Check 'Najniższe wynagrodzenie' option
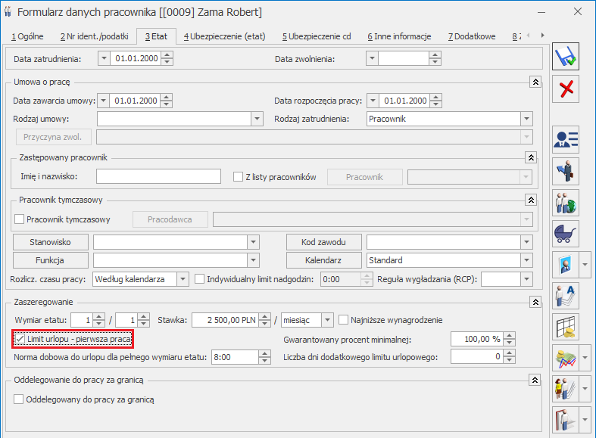The height and width of the screenshot is (438, 596). coord(343,320)
